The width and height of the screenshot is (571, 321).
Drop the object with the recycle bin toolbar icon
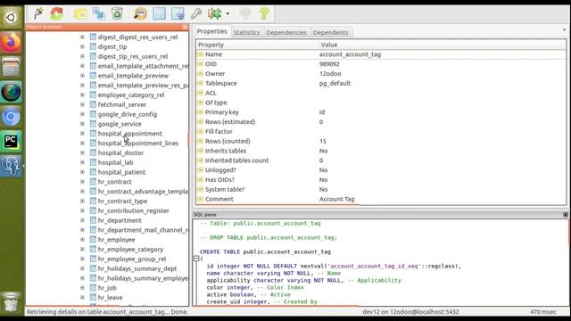(x=117, y=14)
